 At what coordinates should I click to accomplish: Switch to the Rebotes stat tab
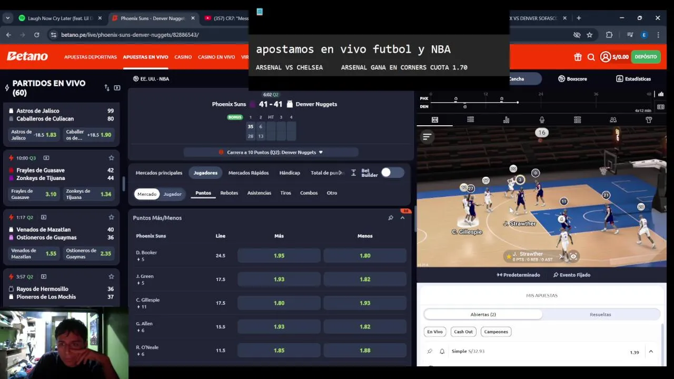(229, 193)
